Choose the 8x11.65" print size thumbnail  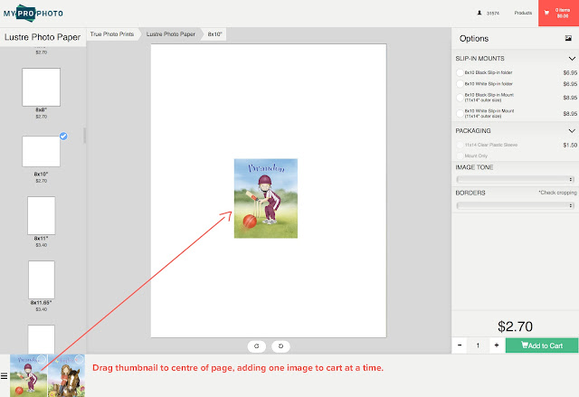42,279
